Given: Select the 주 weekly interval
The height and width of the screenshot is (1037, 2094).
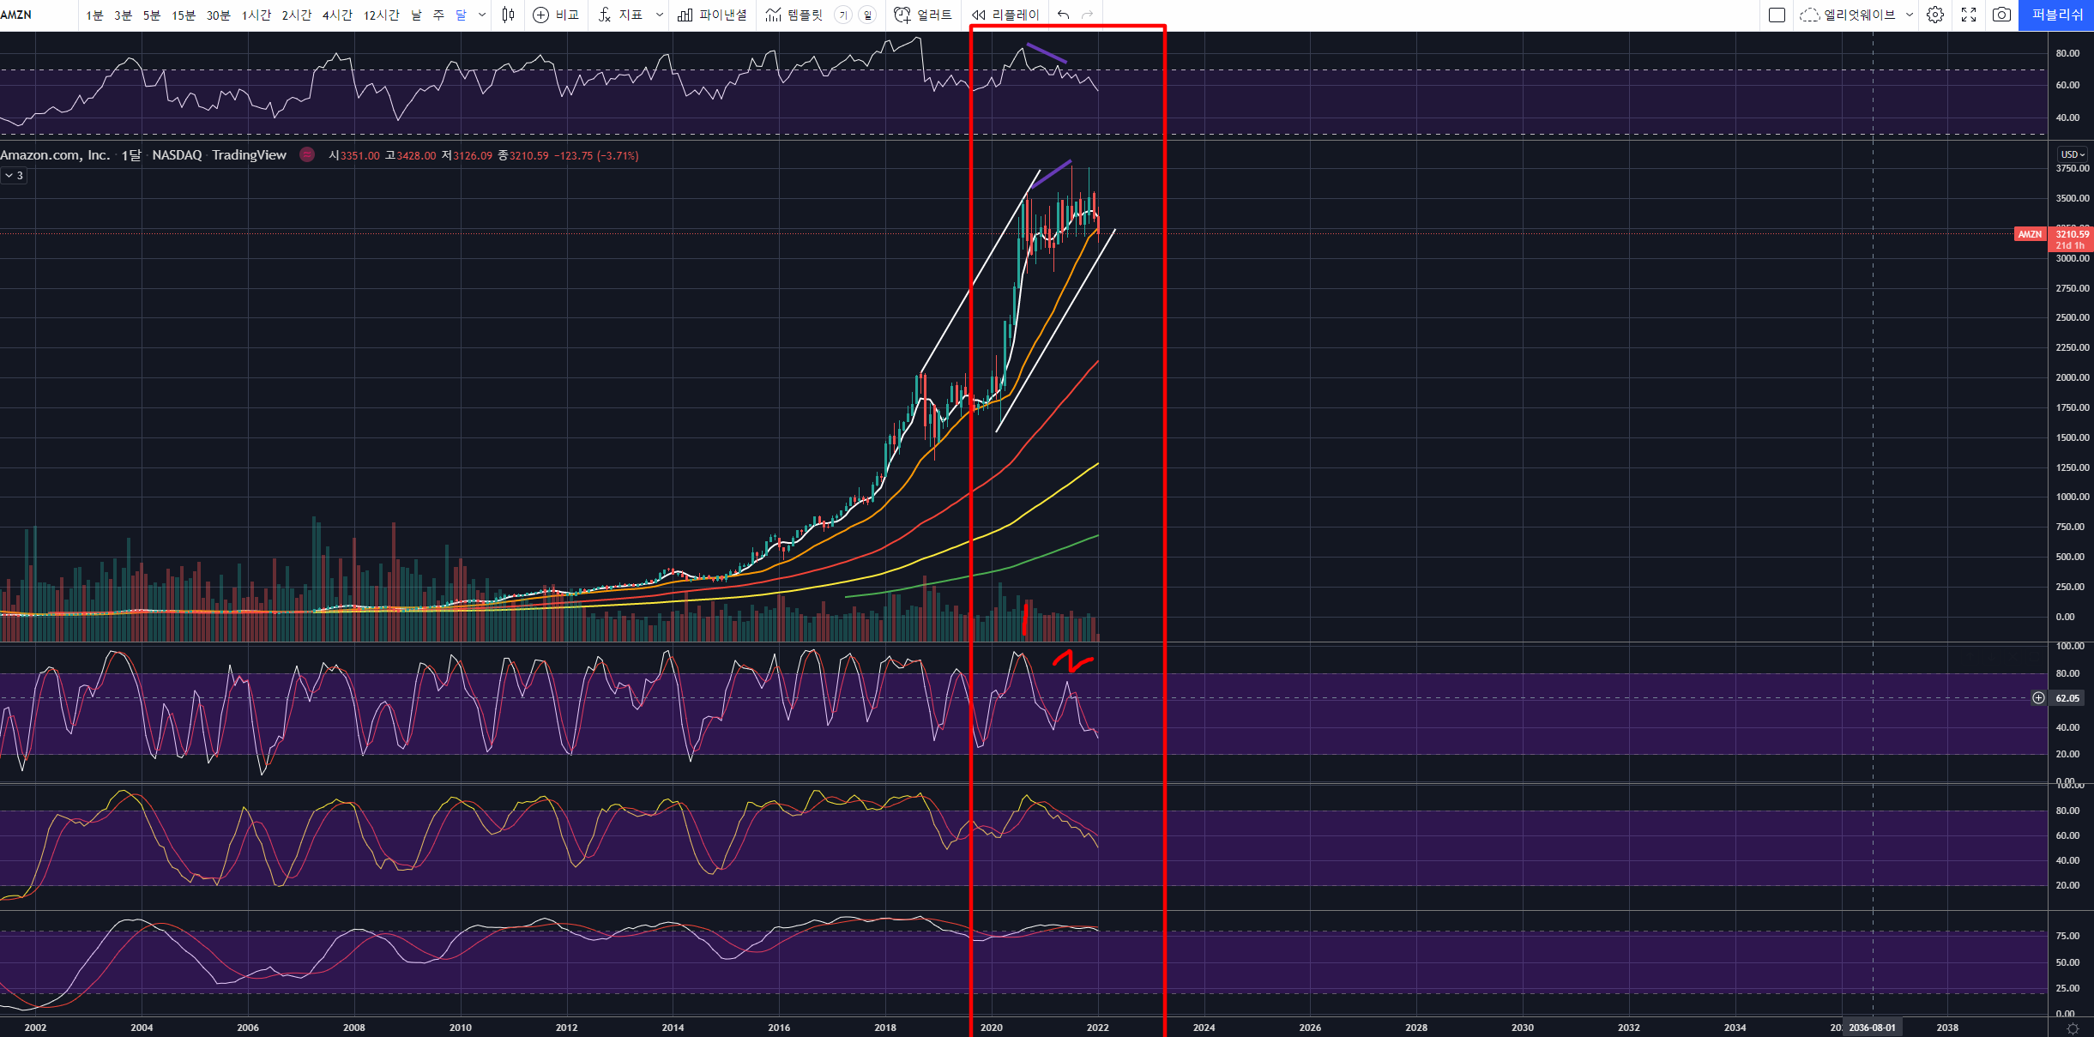Looking at the screenshot, I should coord(438,15).
